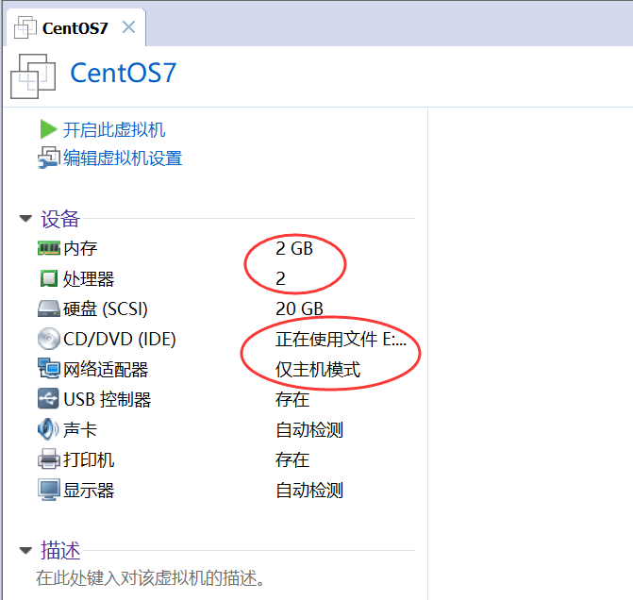This screenshot has width=633, height=600.
Task: Select the 声卡 label
Action: click(80, 429)
